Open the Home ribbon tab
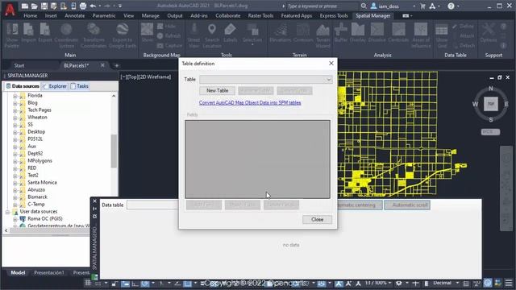Image resolution: width=516 pixels, height=290 pixels. pos(31,15)
